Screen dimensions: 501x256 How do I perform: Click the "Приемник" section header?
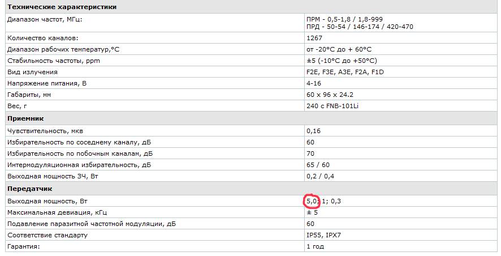pyautogui.click(x=25, y=118)
